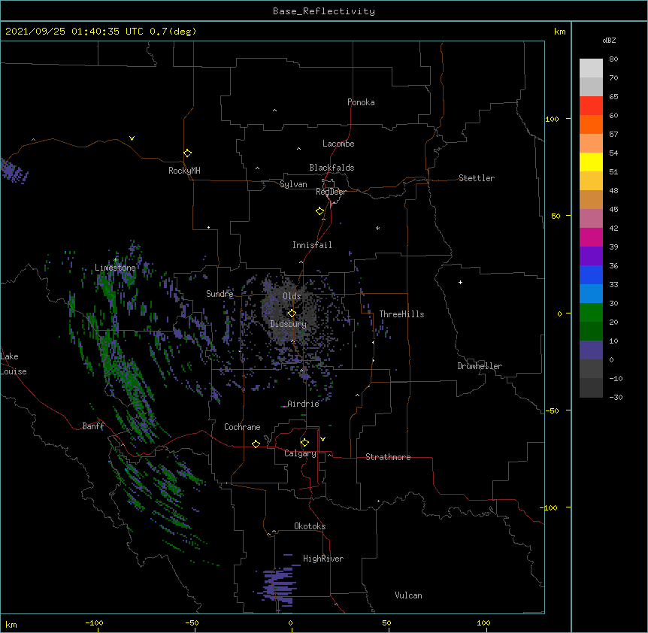Click the 100 km tick on right axis
Image resolution: width=648 pixels, height=633 pixels.
pyautogui.click(x=552, y=119)
